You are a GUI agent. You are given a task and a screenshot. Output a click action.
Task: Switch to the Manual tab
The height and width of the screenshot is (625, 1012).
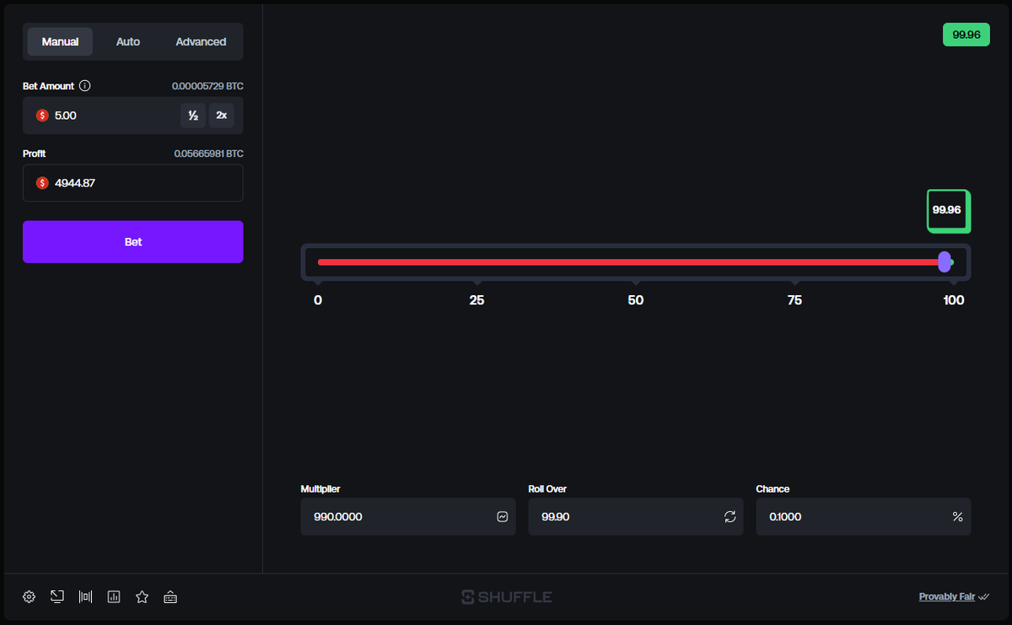click(x=60, y=41)
